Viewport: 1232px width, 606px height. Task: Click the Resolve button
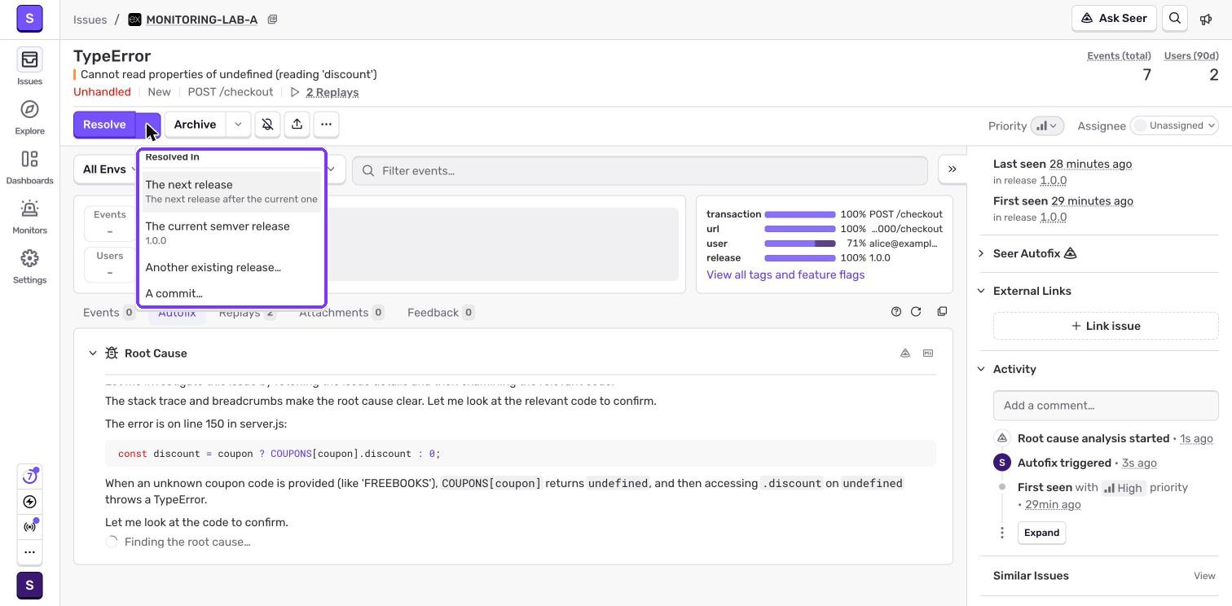(x=104, y=125)
